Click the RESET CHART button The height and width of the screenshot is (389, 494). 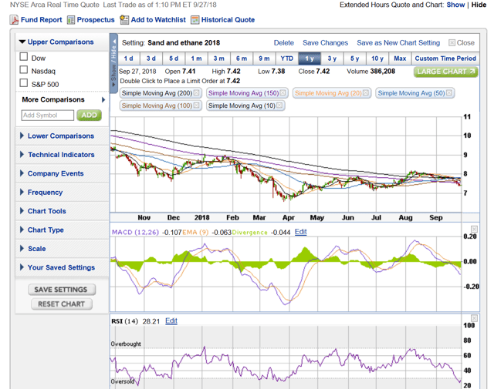(62, 304)
